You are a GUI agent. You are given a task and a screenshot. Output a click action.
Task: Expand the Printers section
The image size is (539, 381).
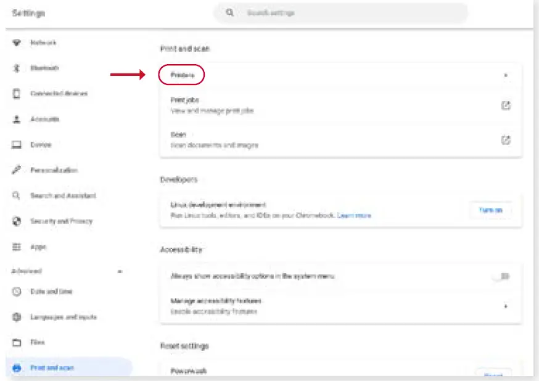(x=506, y=75)
